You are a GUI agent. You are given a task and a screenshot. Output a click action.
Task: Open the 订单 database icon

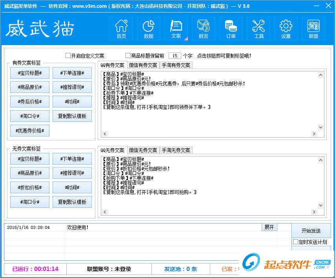tap(231, 29)
